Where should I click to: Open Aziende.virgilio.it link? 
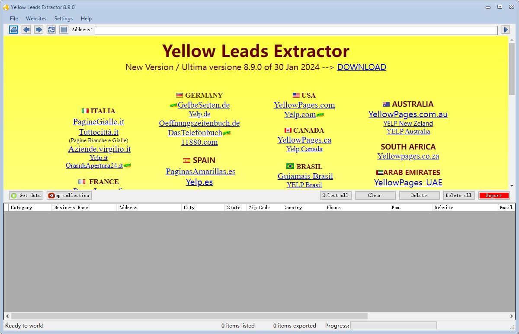[x=99, y=149]
